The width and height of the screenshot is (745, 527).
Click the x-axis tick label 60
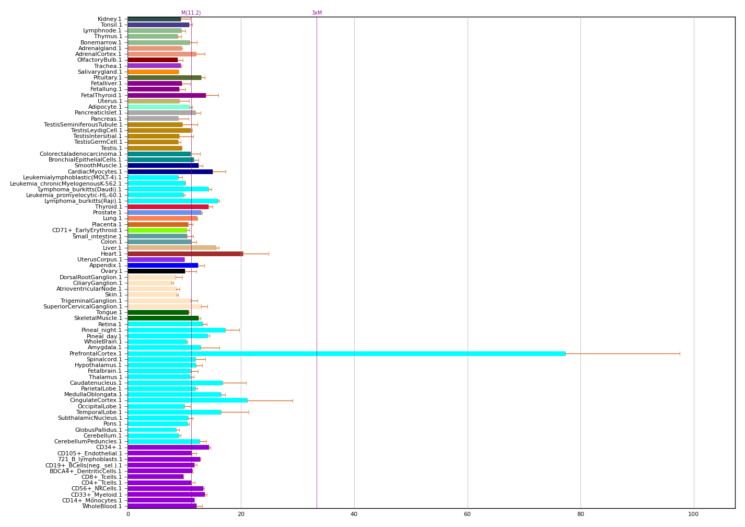tap(467, 514)
